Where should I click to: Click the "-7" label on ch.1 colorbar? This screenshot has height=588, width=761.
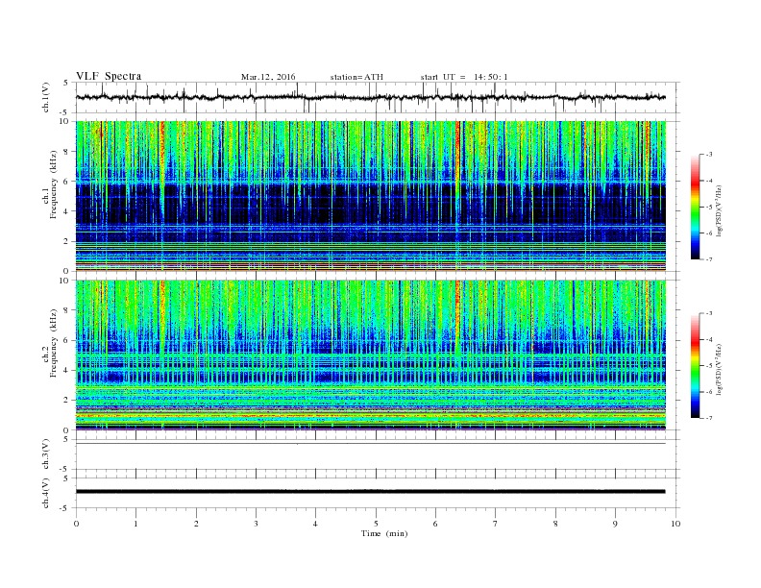click(708, 259)
